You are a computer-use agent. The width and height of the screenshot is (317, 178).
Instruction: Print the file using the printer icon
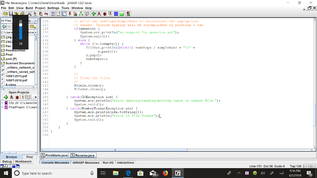click(22, 14)
